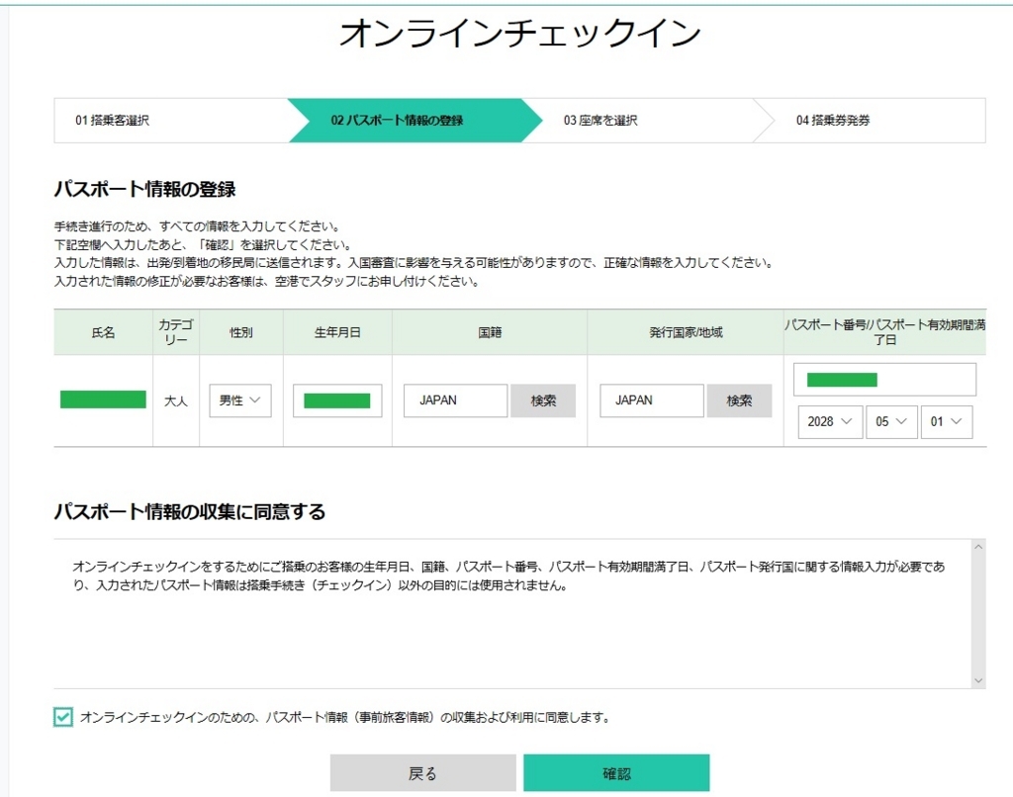Expand the passport expiry year dropdown showing 2028

click(829, 421)
